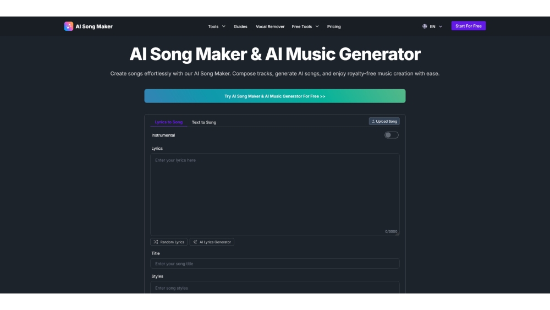Click the AI Song Maker & AI Music Generator heading

(274, 54)
